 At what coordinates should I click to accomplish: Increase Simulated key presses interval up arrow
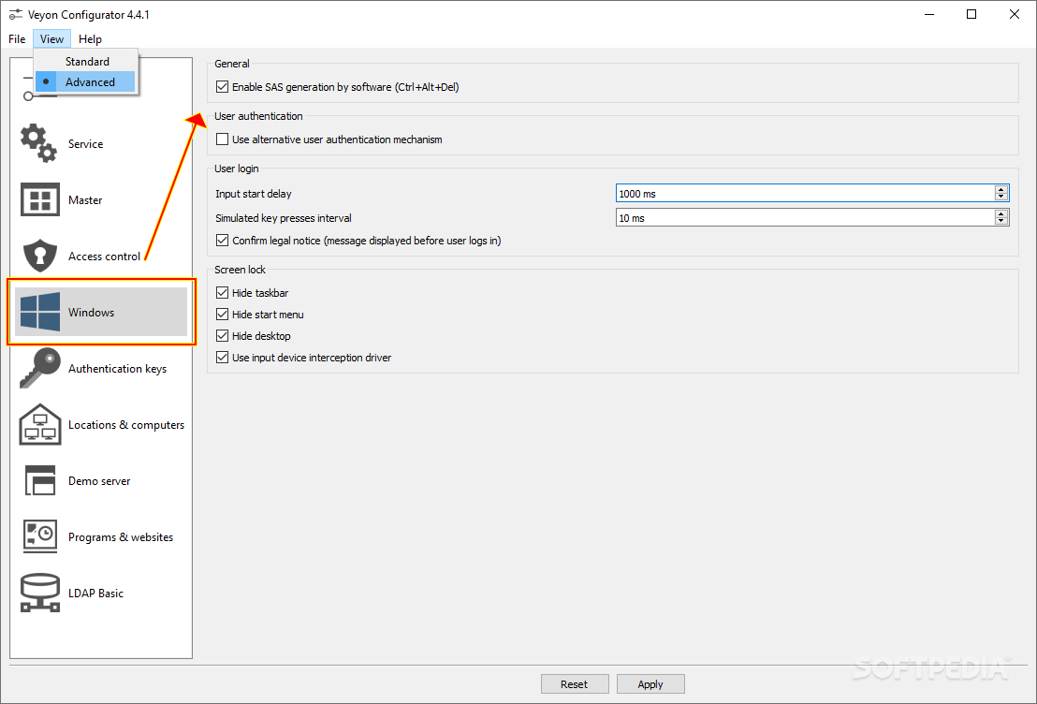tap(1000, 213)
